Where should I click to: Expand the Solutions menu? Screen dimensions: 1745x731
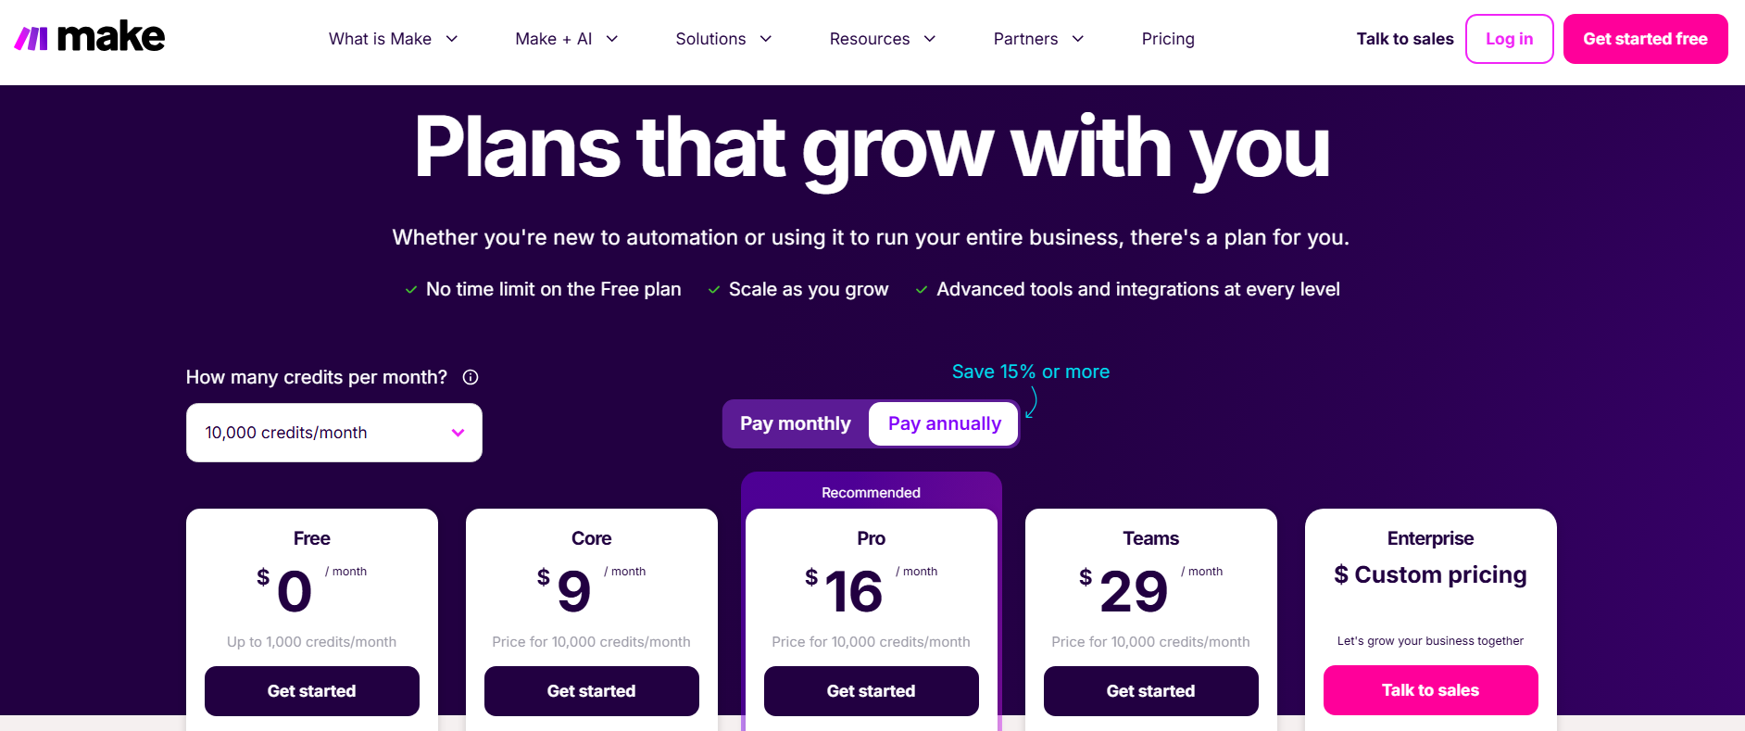pos(723,39)
